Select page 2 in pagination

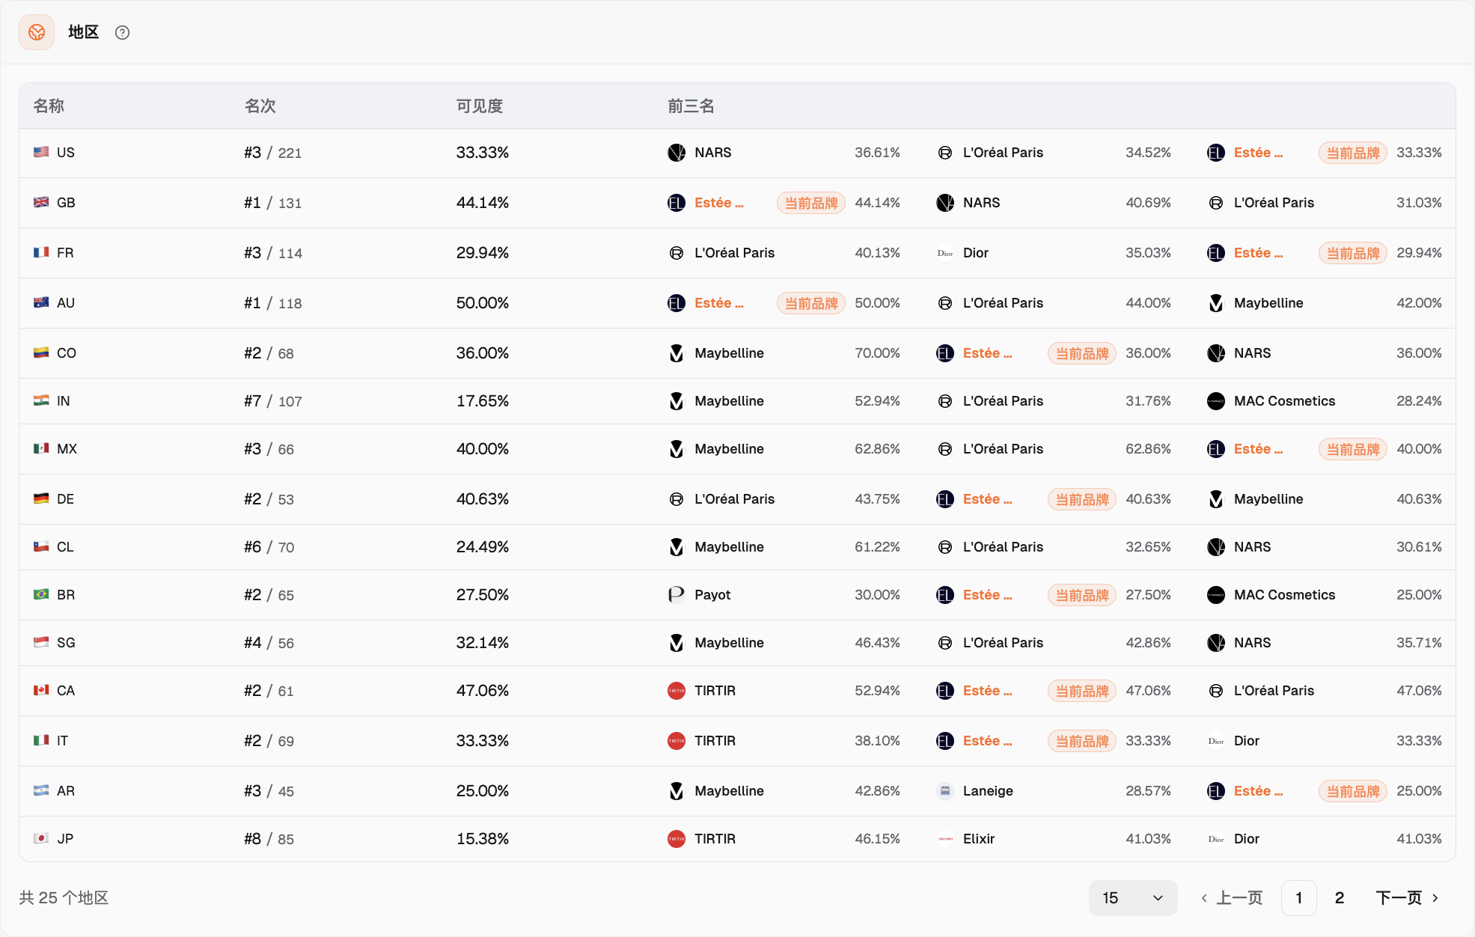click(x=1340, y=898)
